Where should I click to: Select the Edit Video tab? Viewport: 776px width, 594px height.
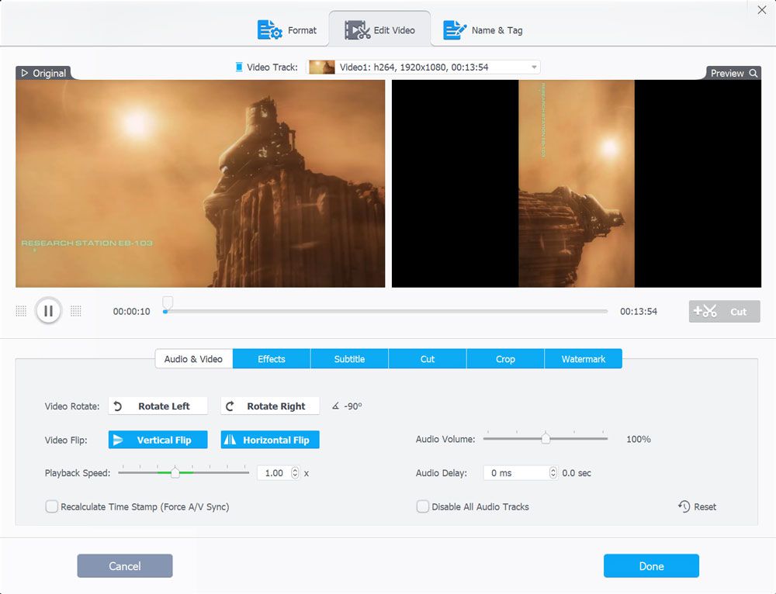380,30
